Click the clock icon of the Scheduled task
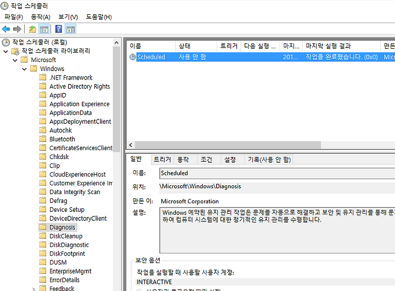The height and width of the screenshot is (291, 395). (133, 57)
